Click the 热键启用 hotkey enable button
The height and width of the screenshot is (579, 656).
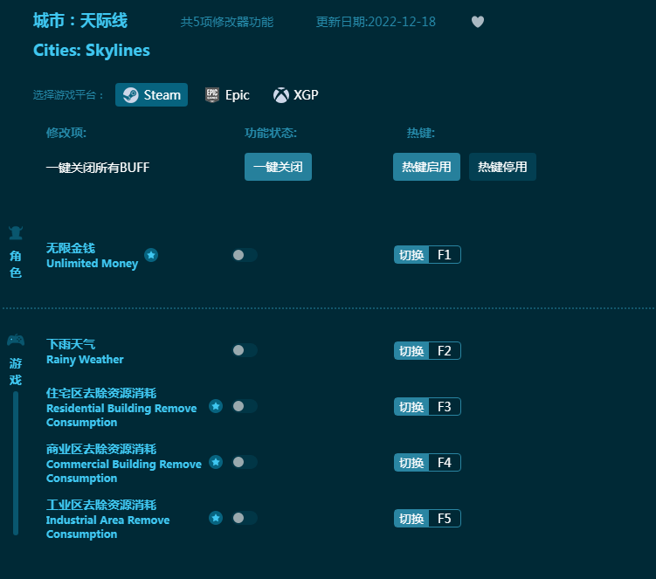(x=426, y=167)
